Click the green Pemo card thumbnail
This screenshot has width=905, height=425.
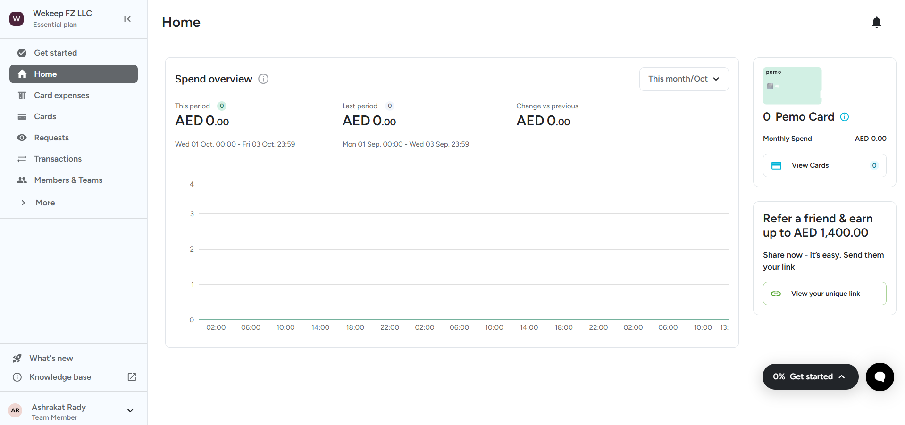click(792, 86)
